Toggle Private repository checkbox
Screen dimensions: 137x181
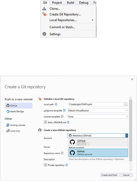pyautogui.click(x=45, y=165)
